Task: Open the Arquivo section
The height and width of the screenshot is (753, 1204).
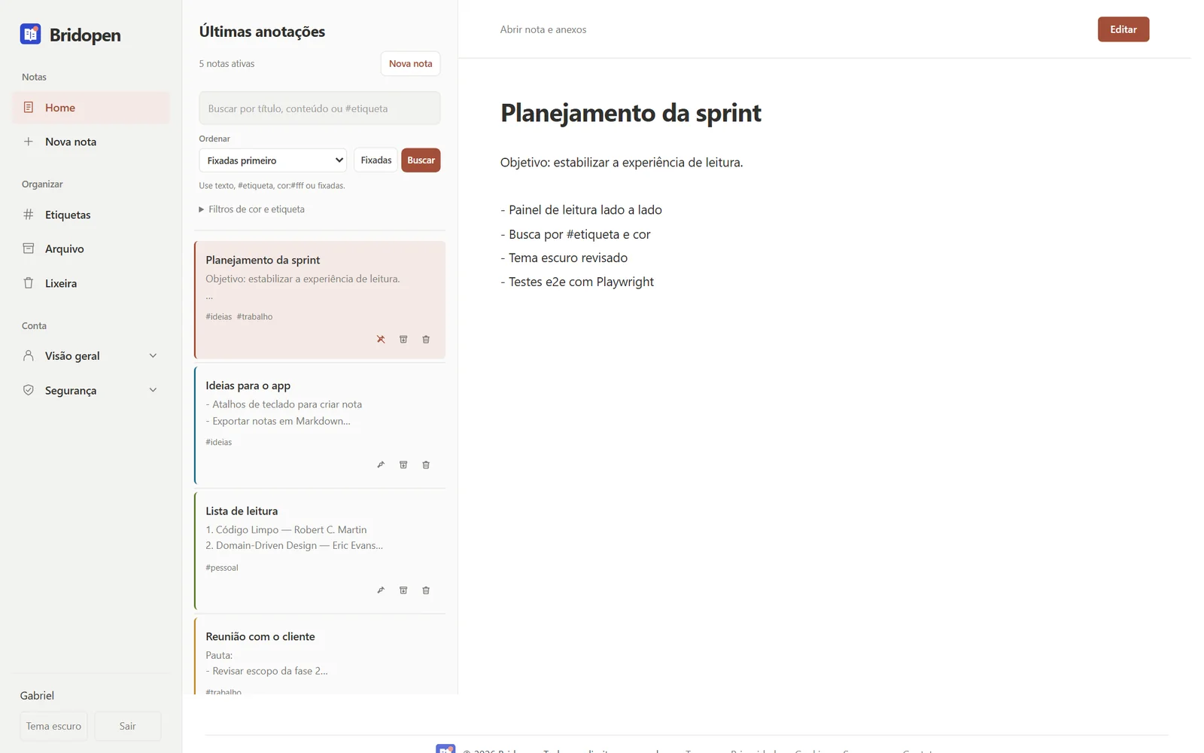Action: (x=91, y=248)
